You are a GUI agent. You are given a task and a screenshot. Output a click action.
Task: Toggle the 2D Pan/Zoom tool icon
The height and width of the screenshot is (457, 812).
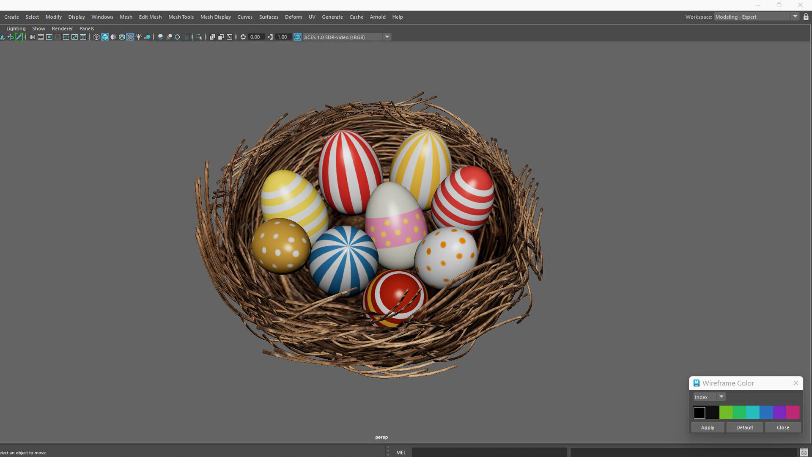[x=11, y=37]
